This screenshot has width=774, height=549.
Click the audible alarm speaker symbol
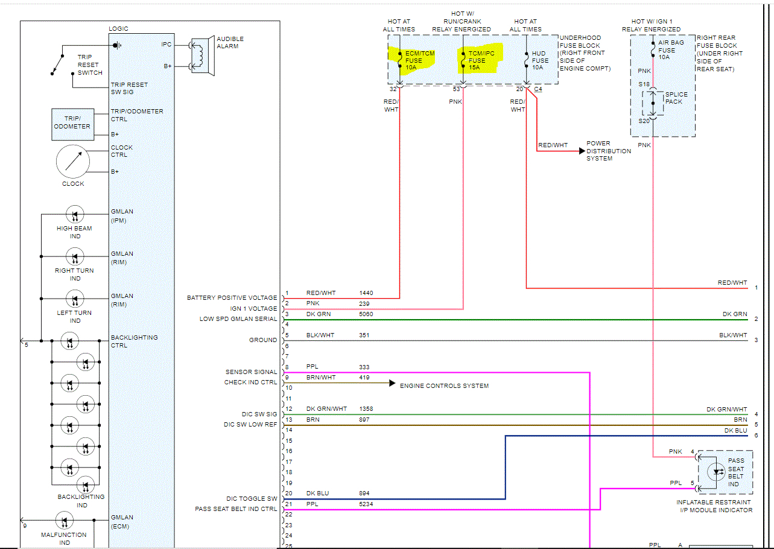[203, 56]
